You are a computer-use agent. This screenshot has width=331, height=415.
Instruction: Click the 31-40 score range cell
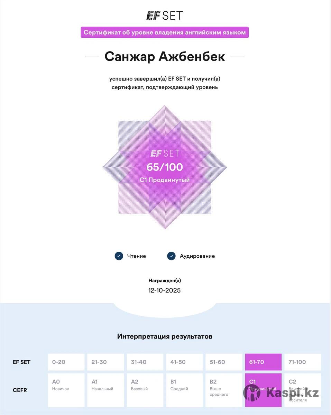pyautogui.click(x=145, y=362)
